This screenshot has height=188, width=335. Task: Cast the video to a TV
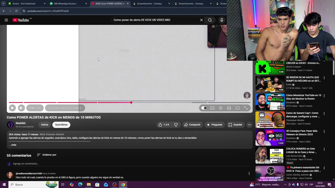coord(237,108)
